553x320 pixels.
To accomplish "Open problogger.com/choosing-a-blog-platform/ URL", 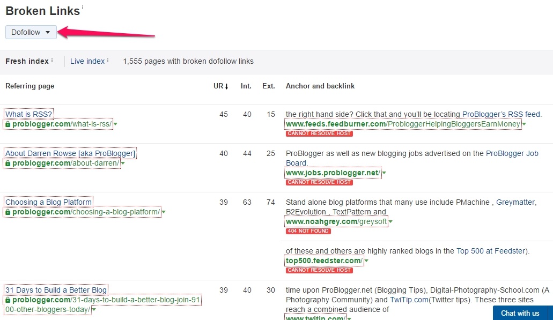I will pyautogui.click(x=86, y=212).
